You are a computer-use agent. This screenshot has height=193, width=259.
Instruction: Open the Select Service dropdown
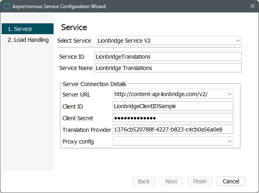169,41
